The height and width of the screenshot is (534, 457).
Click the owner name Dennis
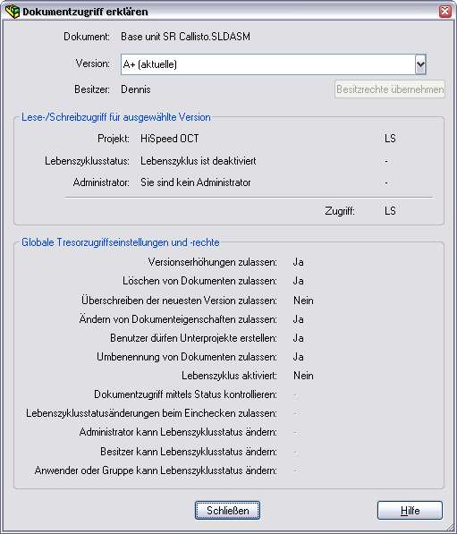136,89
